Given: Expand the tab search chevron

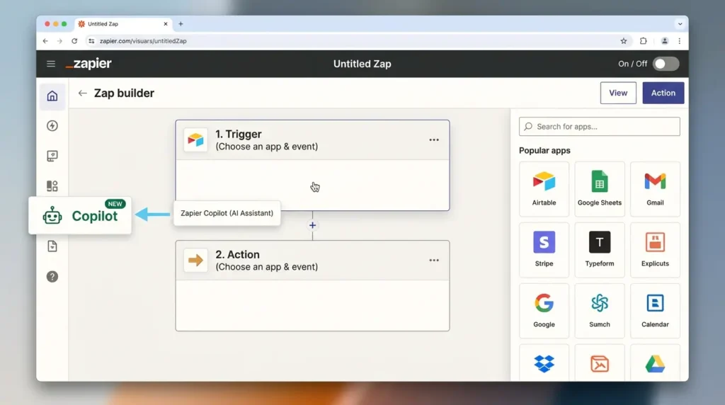Looking at the screenshot, I should (x=680, y=24).
